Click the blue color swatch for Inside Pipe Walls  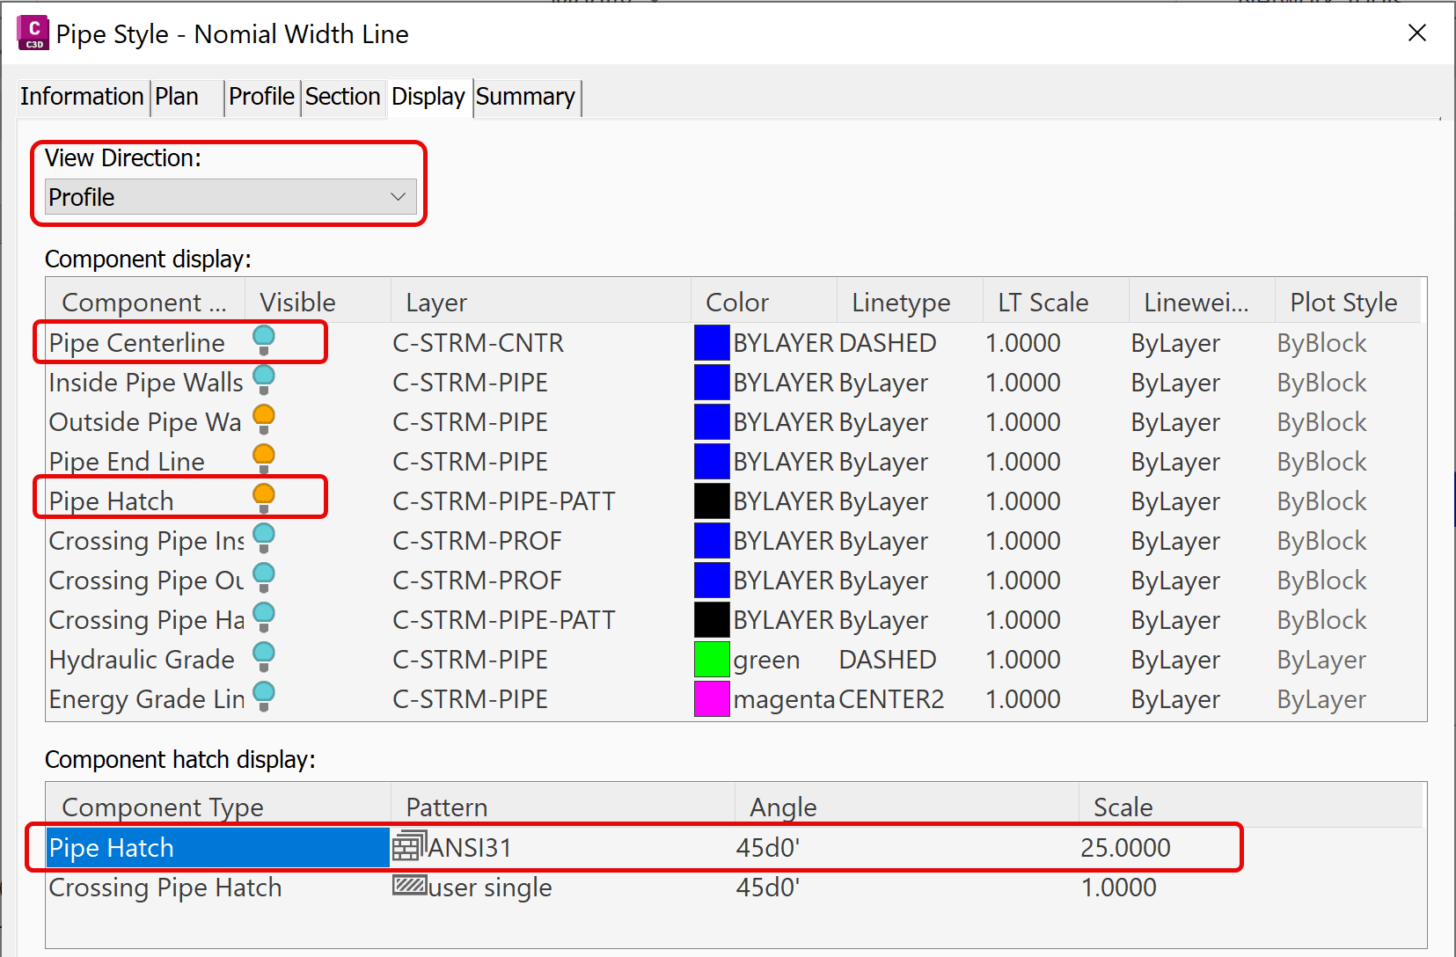[x=712, y=382]
